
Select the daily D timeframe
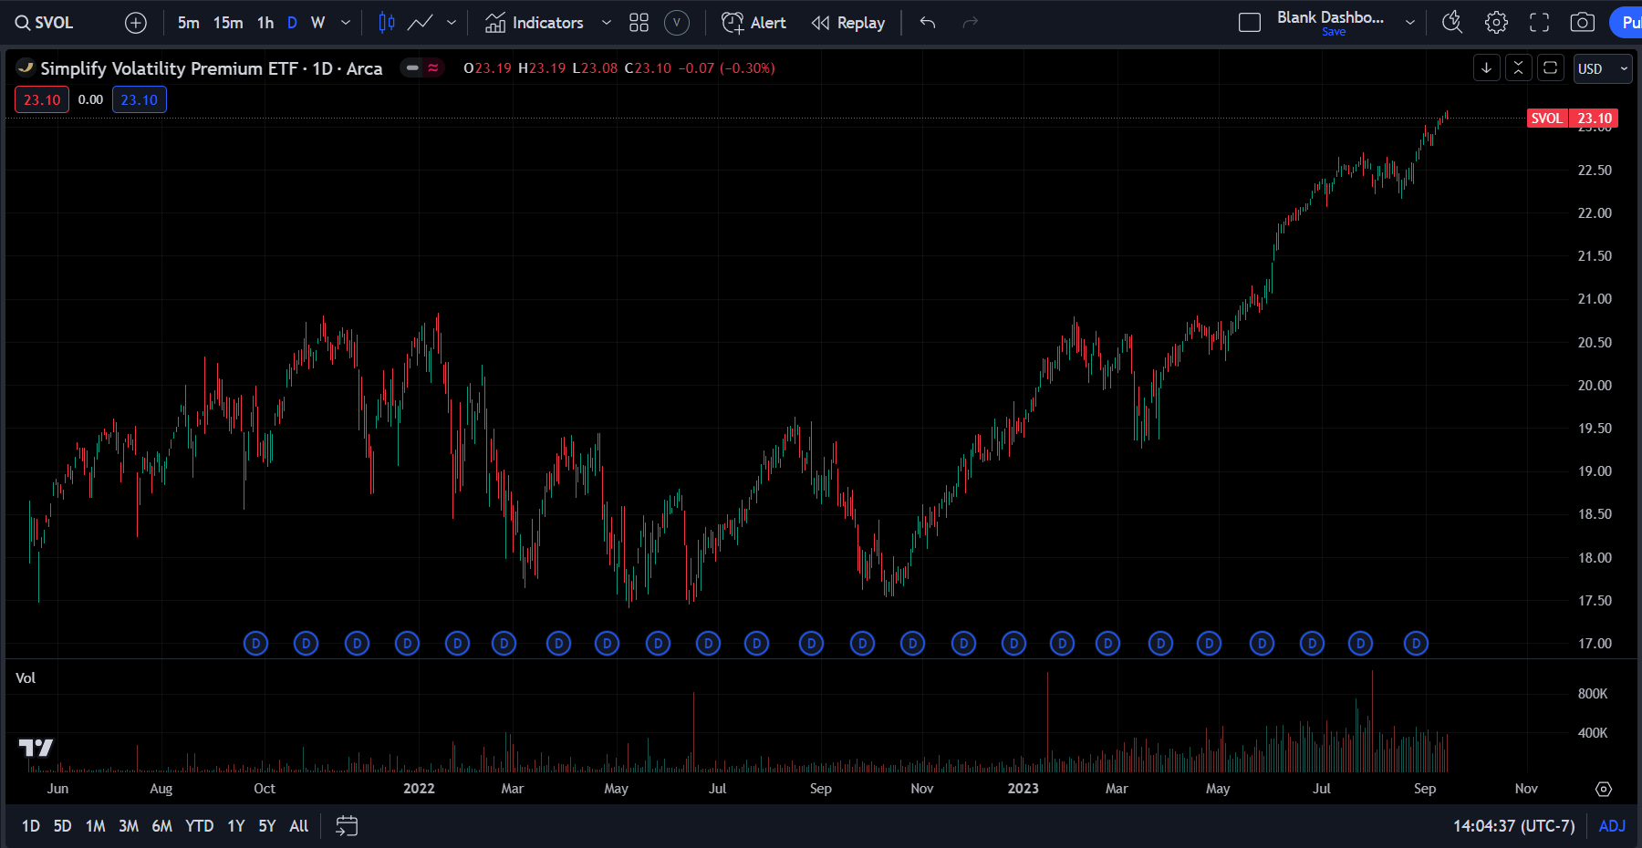point(292,23)
